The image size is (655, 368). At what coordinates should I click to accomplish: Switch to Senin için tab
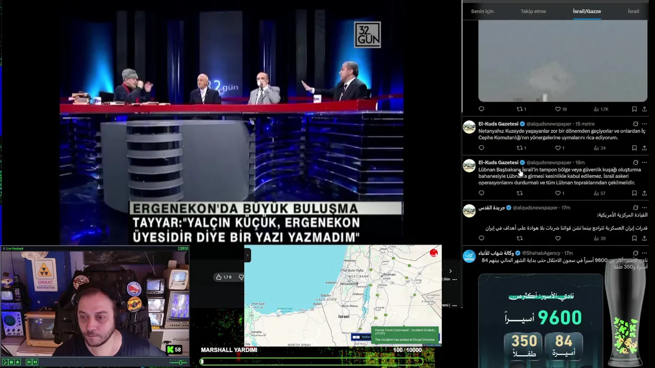482,11
